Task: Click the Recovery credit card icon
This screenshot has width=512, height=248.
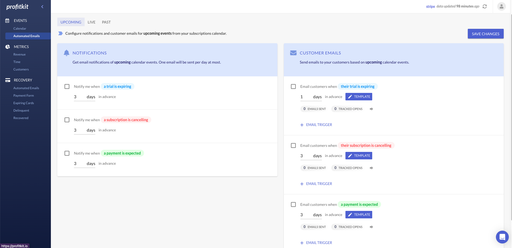Action: point(8,80)
